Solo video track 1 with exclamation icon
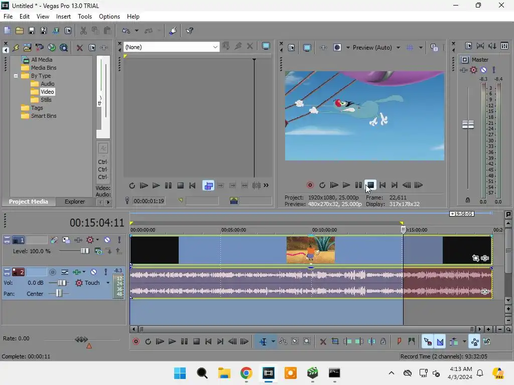Screen dimensions: 514x385 (119, 240)
